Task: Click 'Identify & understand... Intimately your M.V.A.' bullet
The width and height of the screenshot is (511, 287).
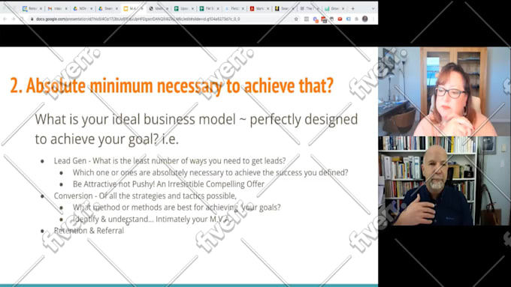Action: [152, 219]
